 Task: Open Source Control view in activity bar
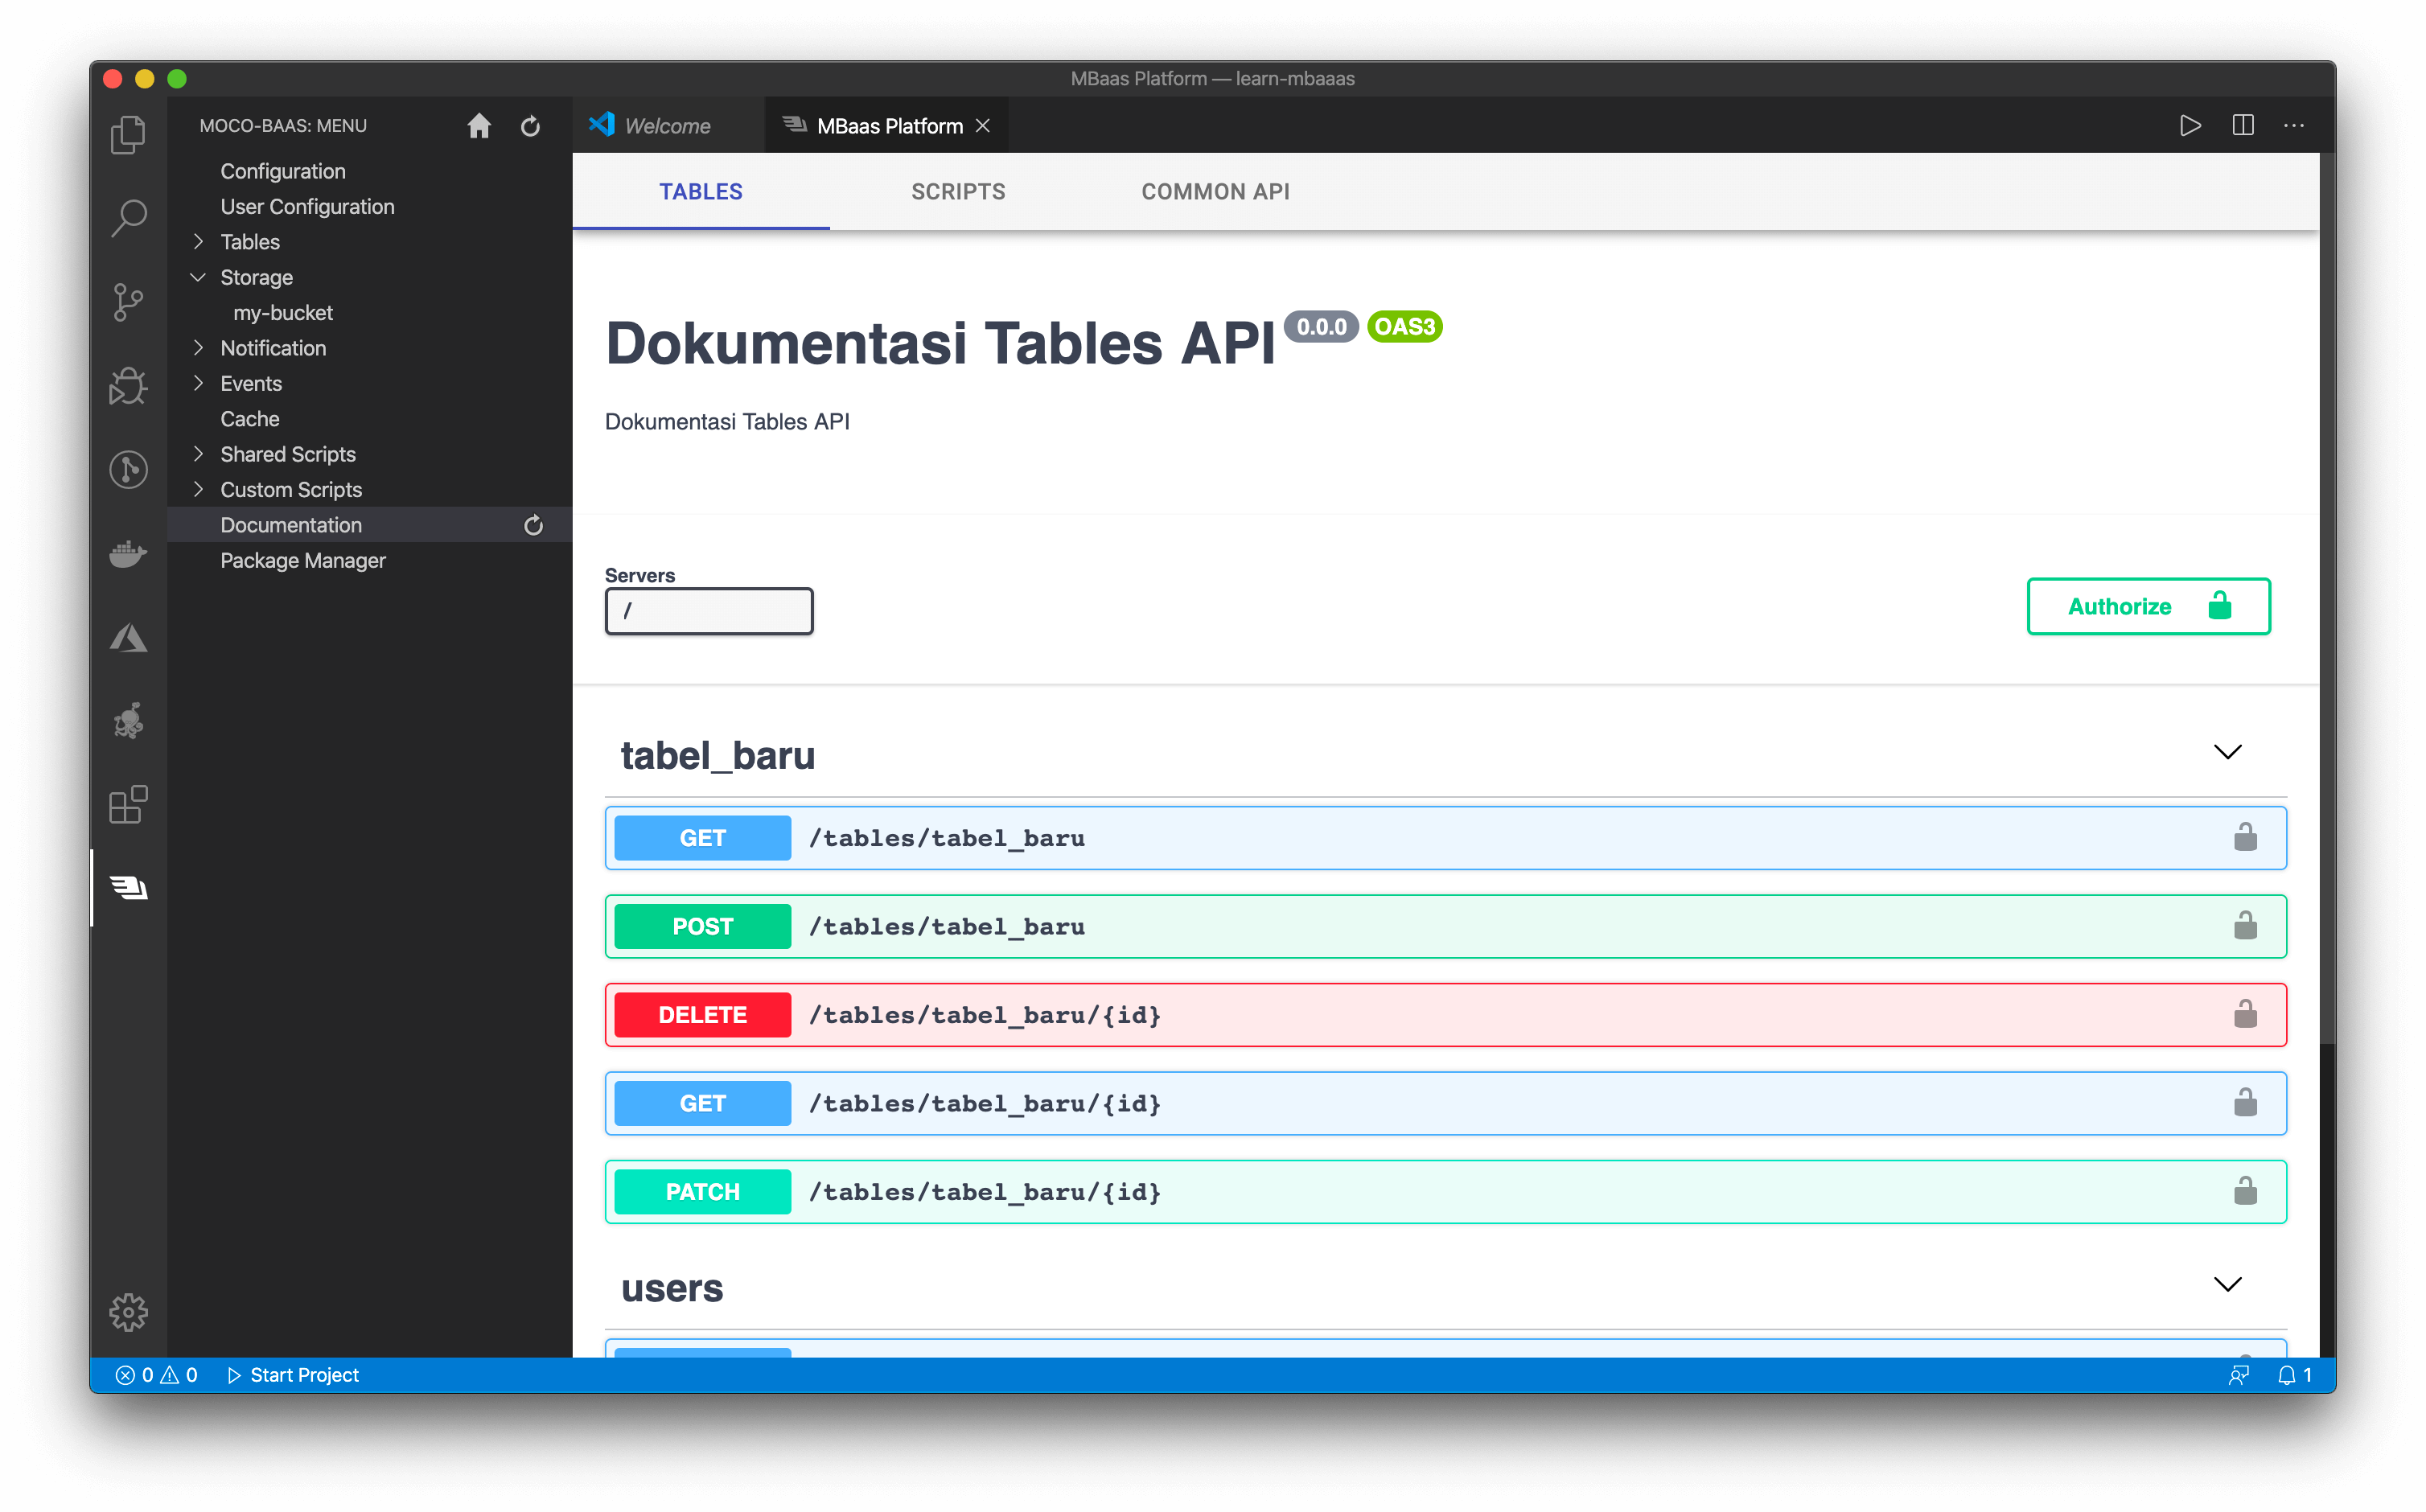pyautogui.click(x=128, y=302)
